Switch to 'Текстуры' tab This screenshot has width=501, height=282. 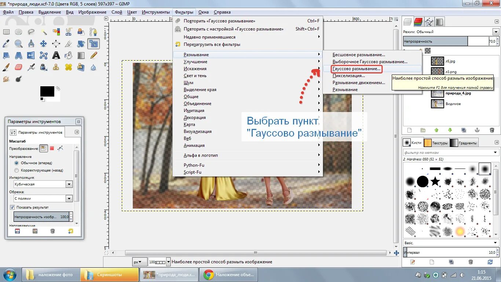tap(436, 143)
